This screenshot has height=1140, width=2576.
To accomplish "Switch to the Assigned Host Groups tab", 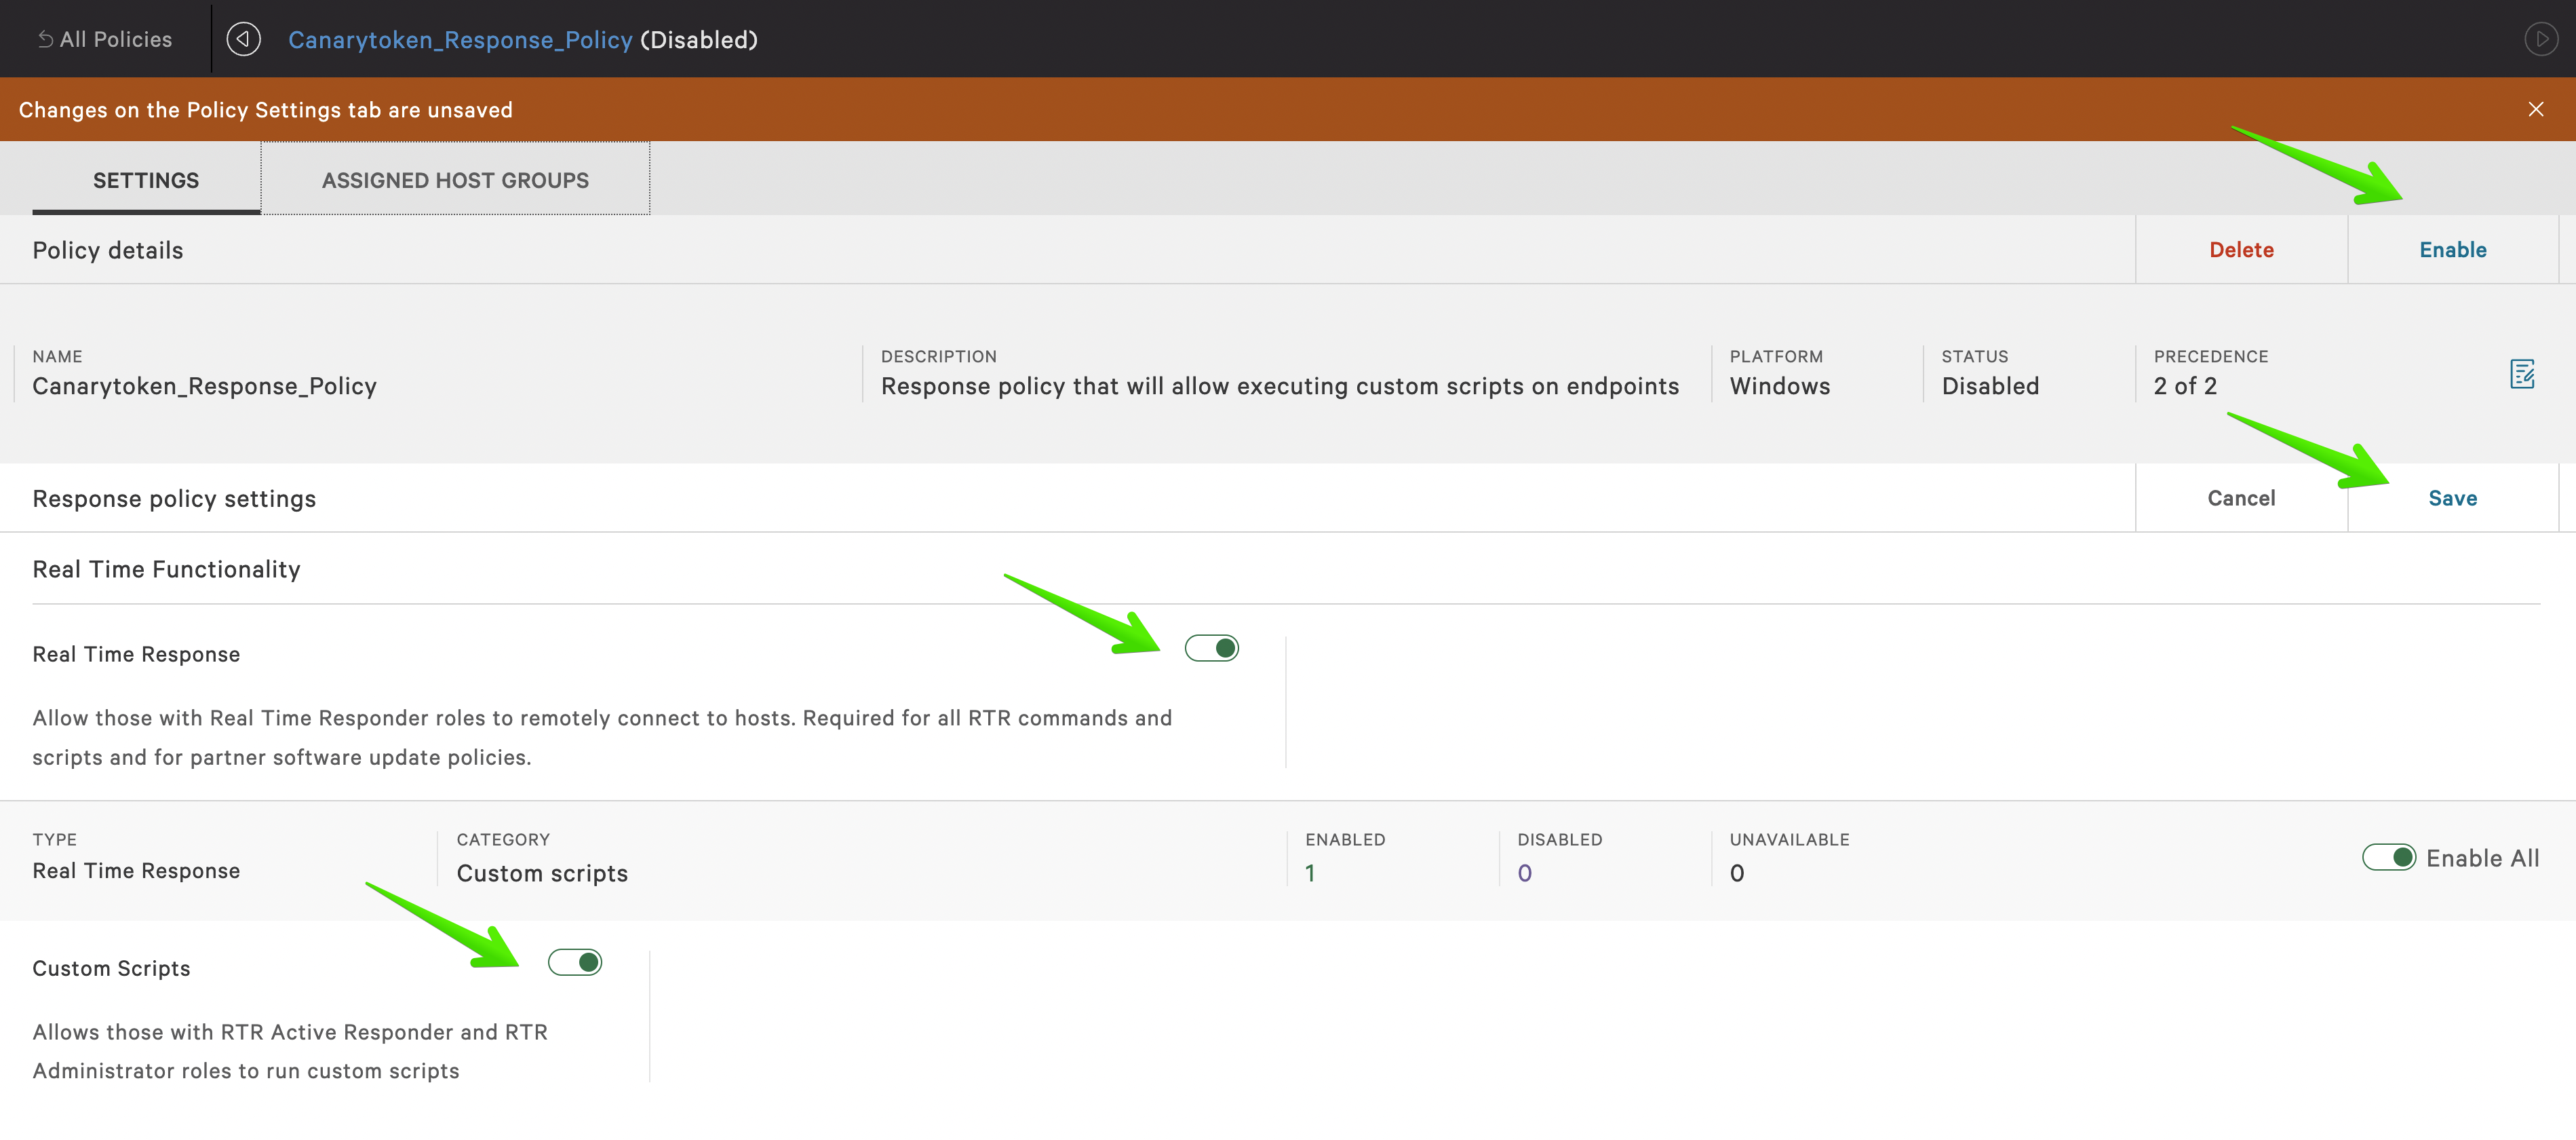I will tap(455, 179).
